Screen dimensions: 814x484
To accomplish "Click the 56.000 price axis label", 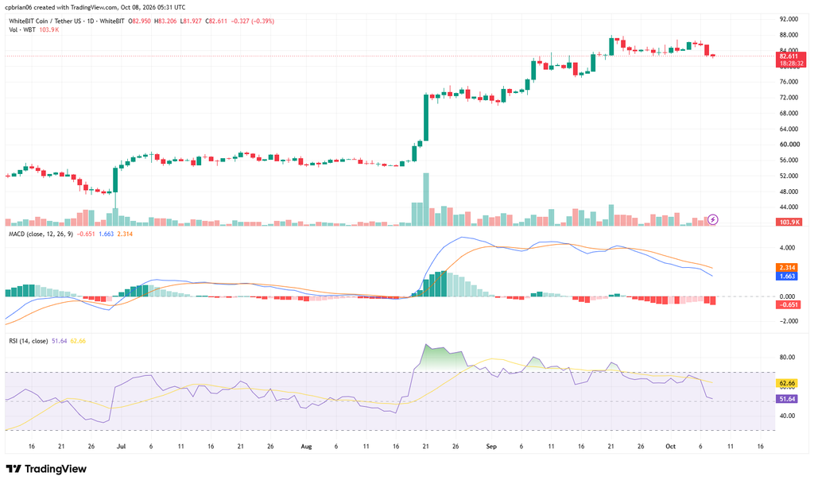I will pos(789,161).
